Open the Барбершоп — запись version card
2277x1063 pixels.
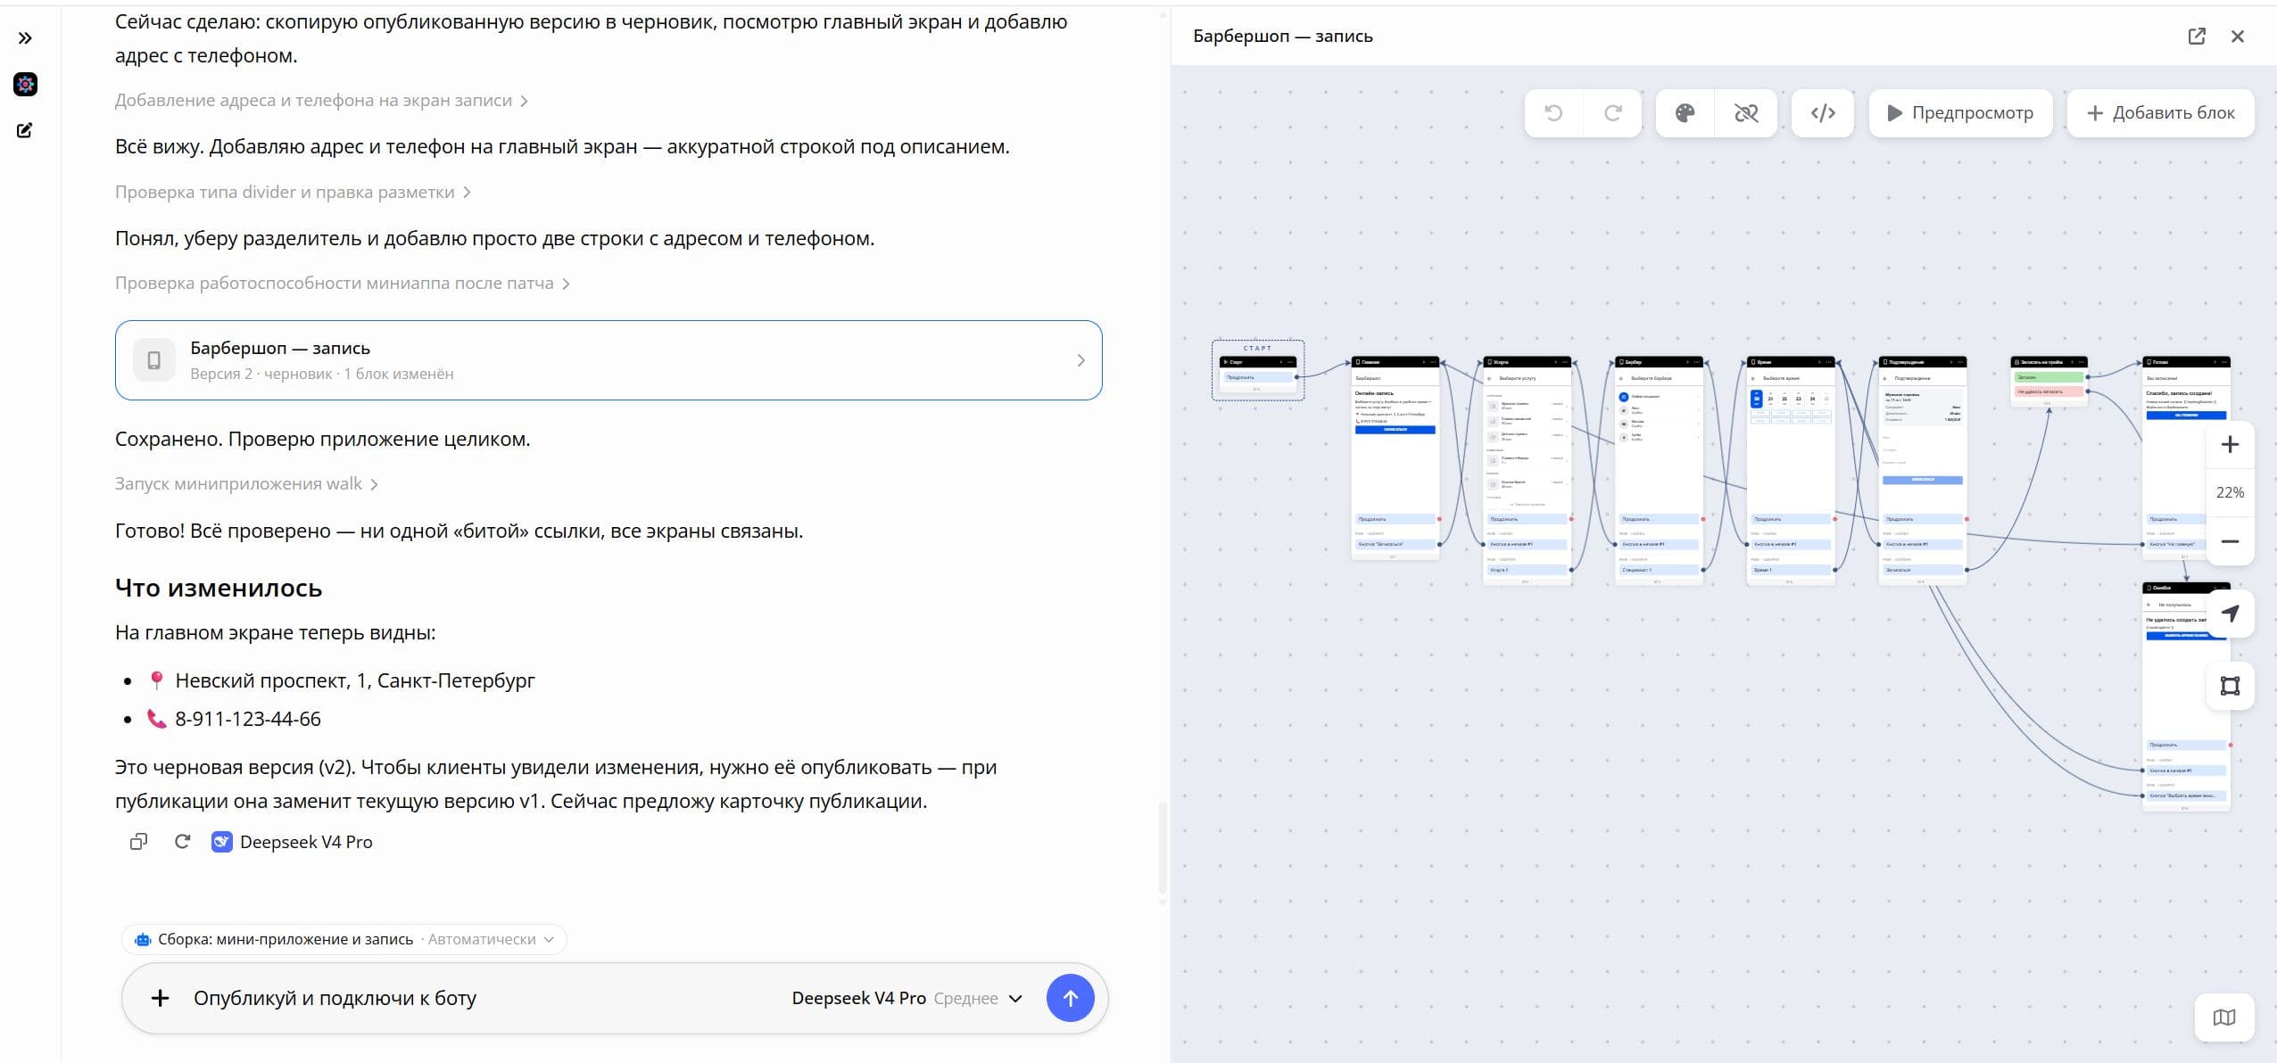click(609, 360)
